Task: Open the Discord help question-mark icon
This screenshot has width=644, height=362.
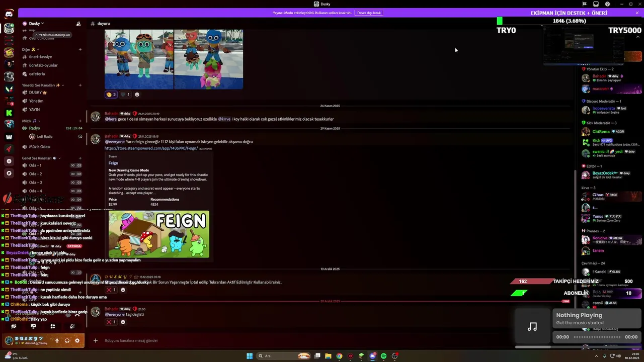Action: tap(607, 4)
